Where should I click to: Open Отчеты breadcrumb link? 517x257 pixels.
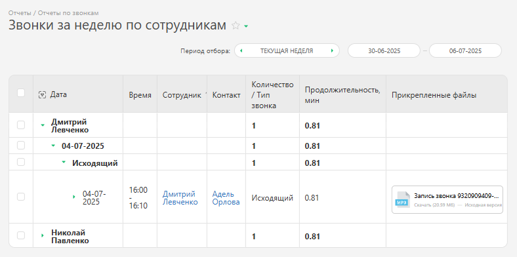click(20, 13)
